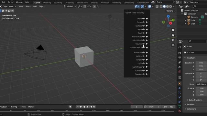Toggle Light visibility eye icon

[143, 63]
